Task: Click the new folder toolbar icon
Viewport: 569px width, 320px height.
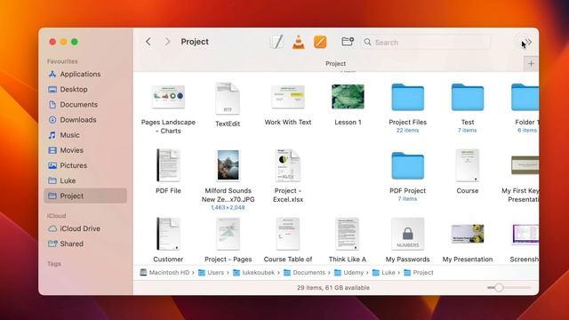Action: [348, 42]
